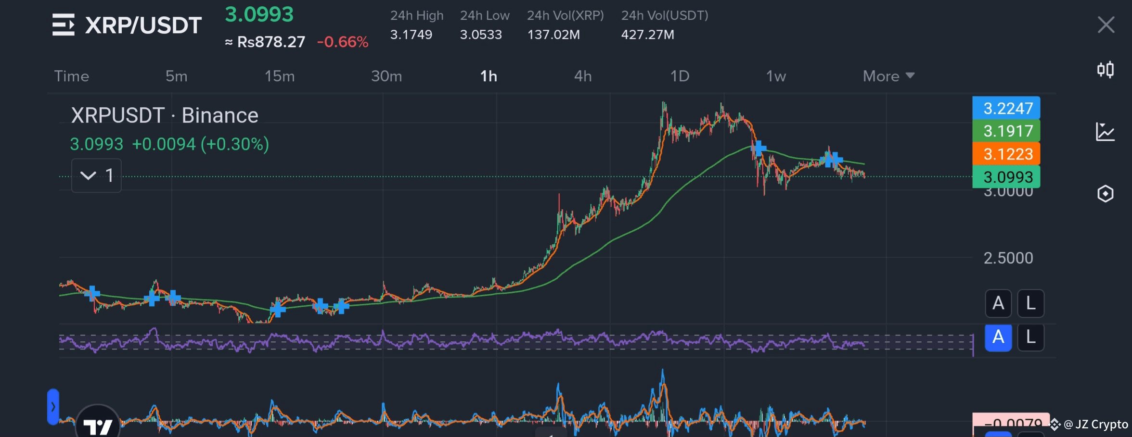
Task: Select the 1h timeframe
Action: [489, 76]
